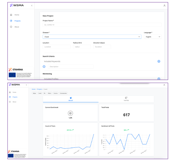This screenshot has height=160, width=172.
Task: Select the Coronavirus keyword tag
Action: (x=63, y=93)
